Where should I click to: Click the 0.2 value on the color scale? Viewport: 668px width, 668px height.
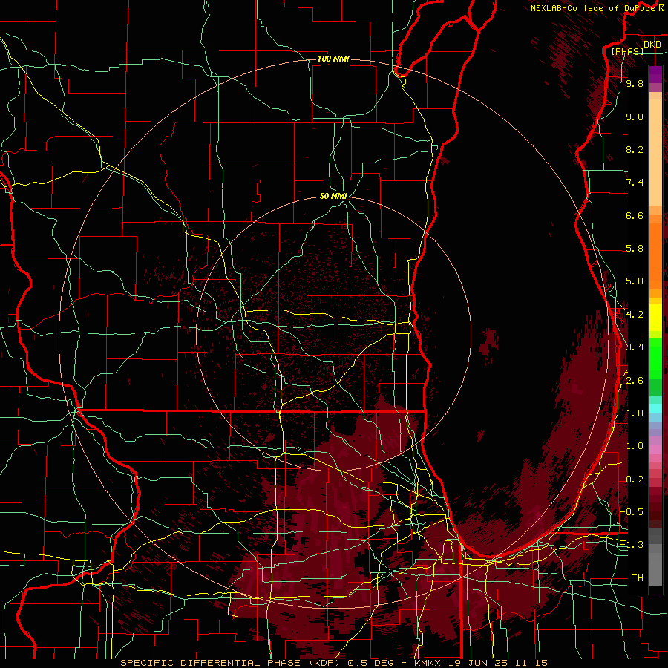(635, 479)
